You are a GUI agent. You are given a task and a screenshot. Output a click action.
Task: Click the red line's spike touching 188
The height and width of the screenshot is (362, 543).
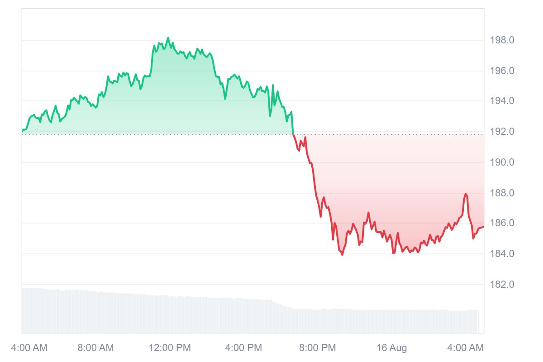[x=466, y=194]
